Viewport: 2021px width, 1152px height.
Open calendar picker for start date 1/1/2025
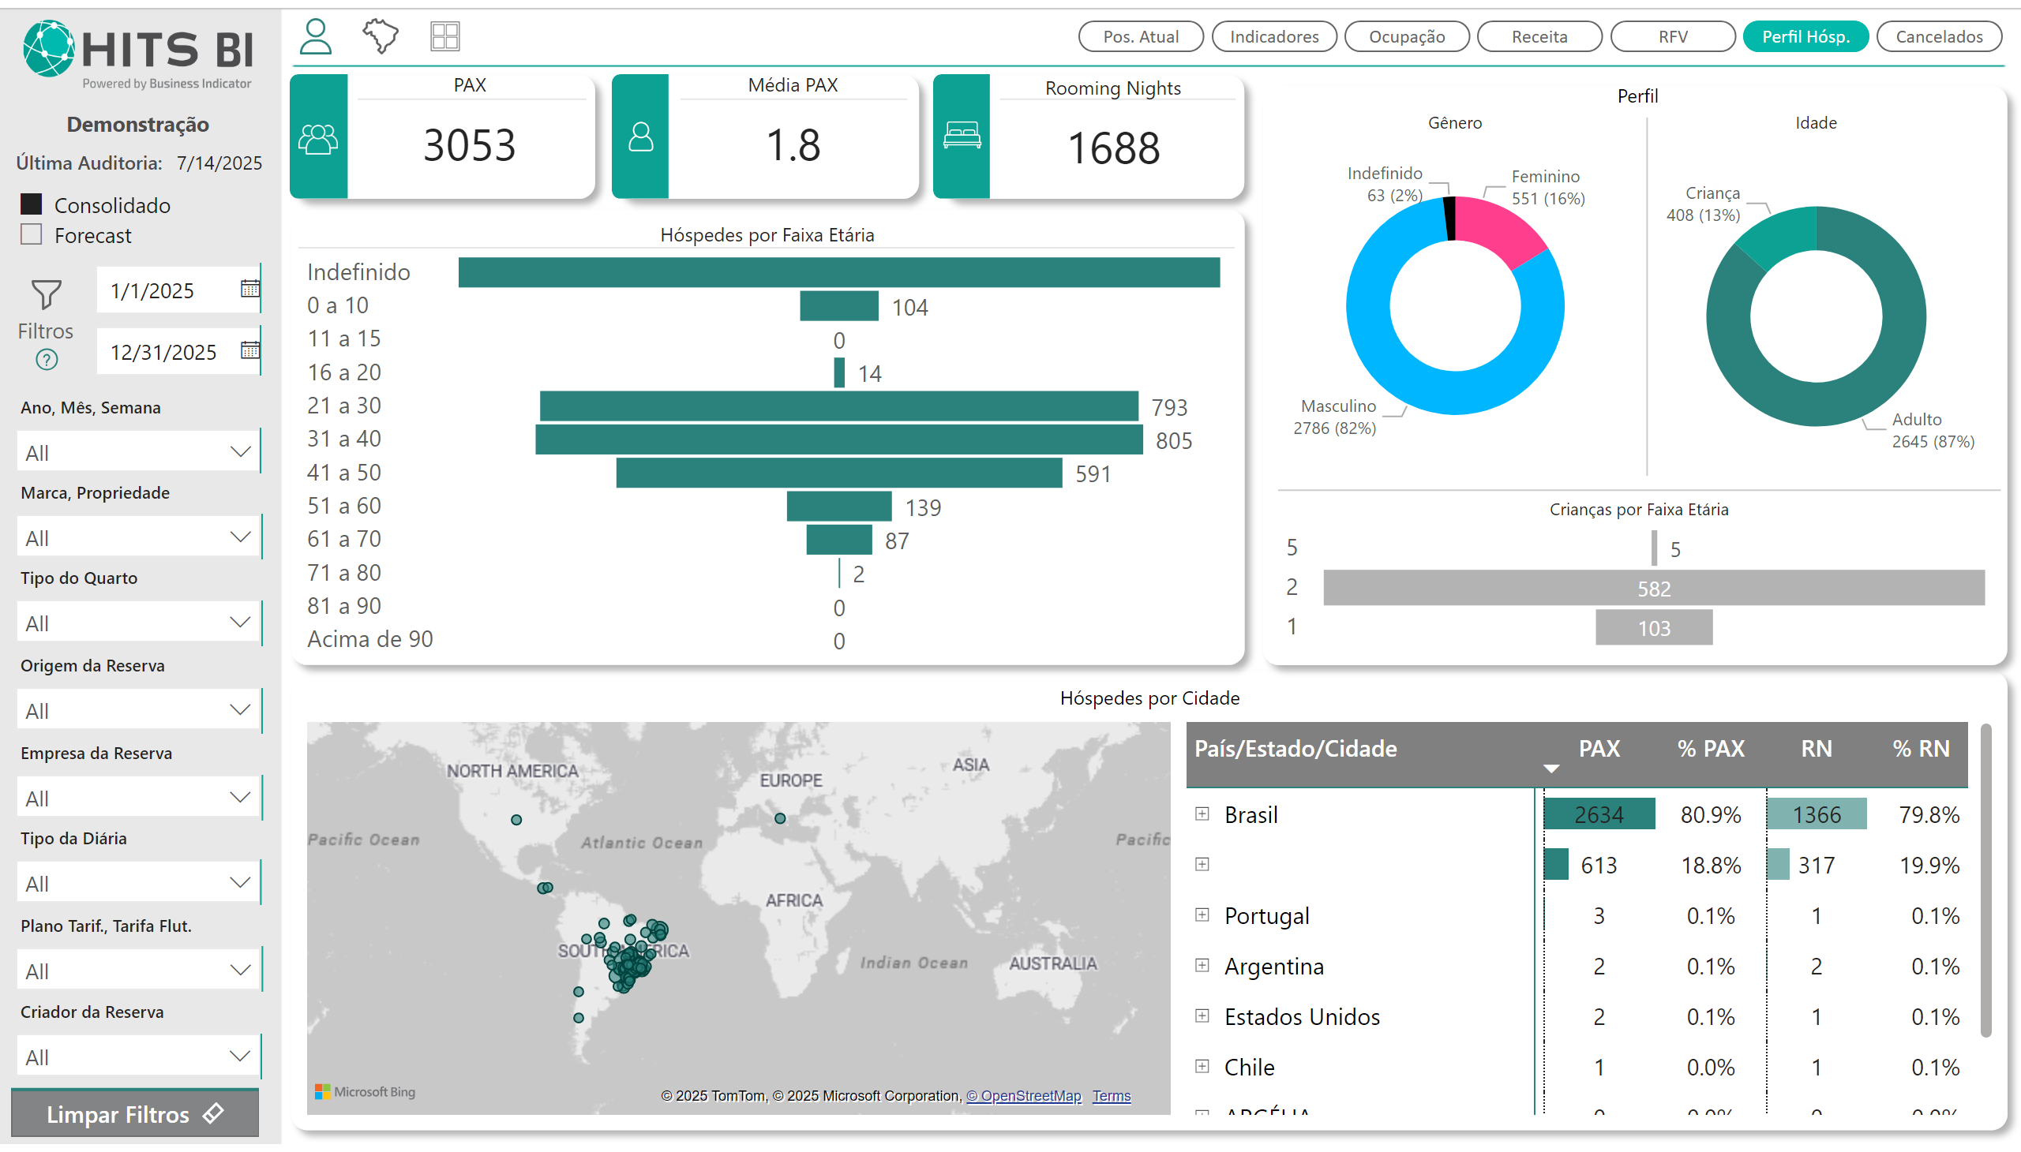pyautogui.click(x=249, y=289)
